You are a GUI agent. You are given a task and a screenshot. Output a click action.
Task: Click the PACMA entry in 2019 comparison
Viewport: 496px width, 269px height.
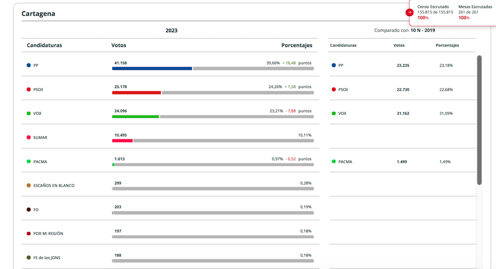tap(344, 162)
